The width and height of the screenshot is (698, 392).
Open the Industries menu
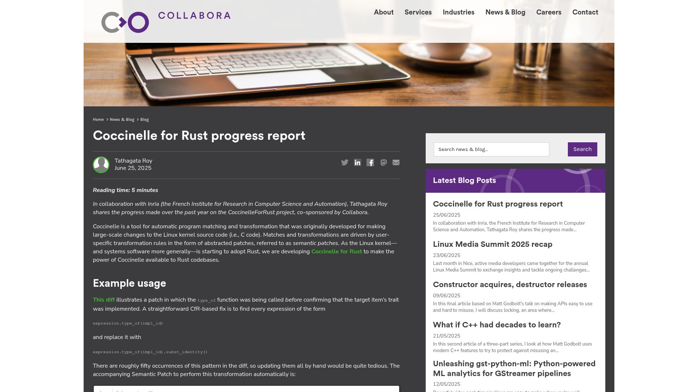coord(458,12)
